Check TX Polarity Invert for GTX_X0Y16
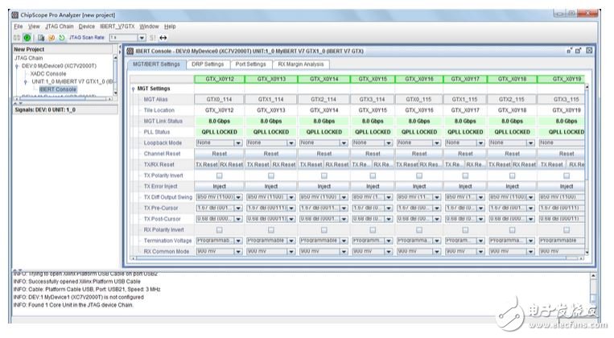This screenshot has width=614, height=338. (418, 175)
